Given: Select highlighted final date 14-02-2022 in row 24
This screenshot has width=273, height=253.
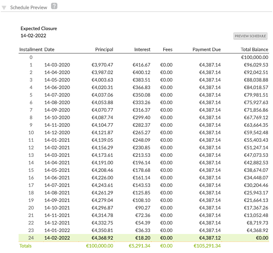Looking at the screenshot, I should (57, 238).
